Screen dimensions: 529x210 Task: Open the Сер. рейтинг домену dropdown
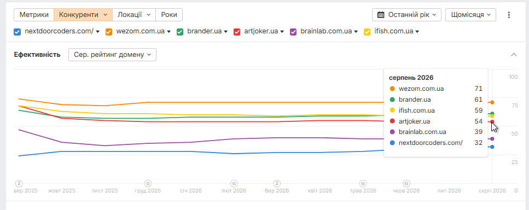click(x=112, y=55)
